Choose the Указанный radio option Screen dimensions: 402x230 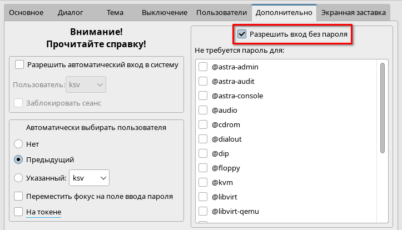pyautogui.click(x=19, y=178)
